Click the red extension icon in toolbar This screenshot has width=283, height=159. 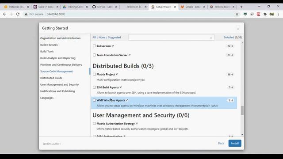[x=258, y=14]
